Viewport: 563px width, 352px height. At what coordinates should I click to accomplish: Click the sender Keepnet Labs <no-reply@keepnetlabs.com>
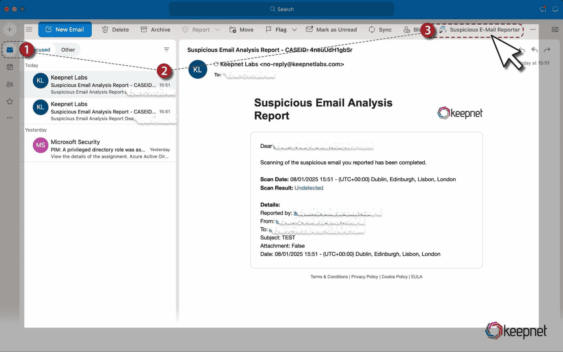282,64
